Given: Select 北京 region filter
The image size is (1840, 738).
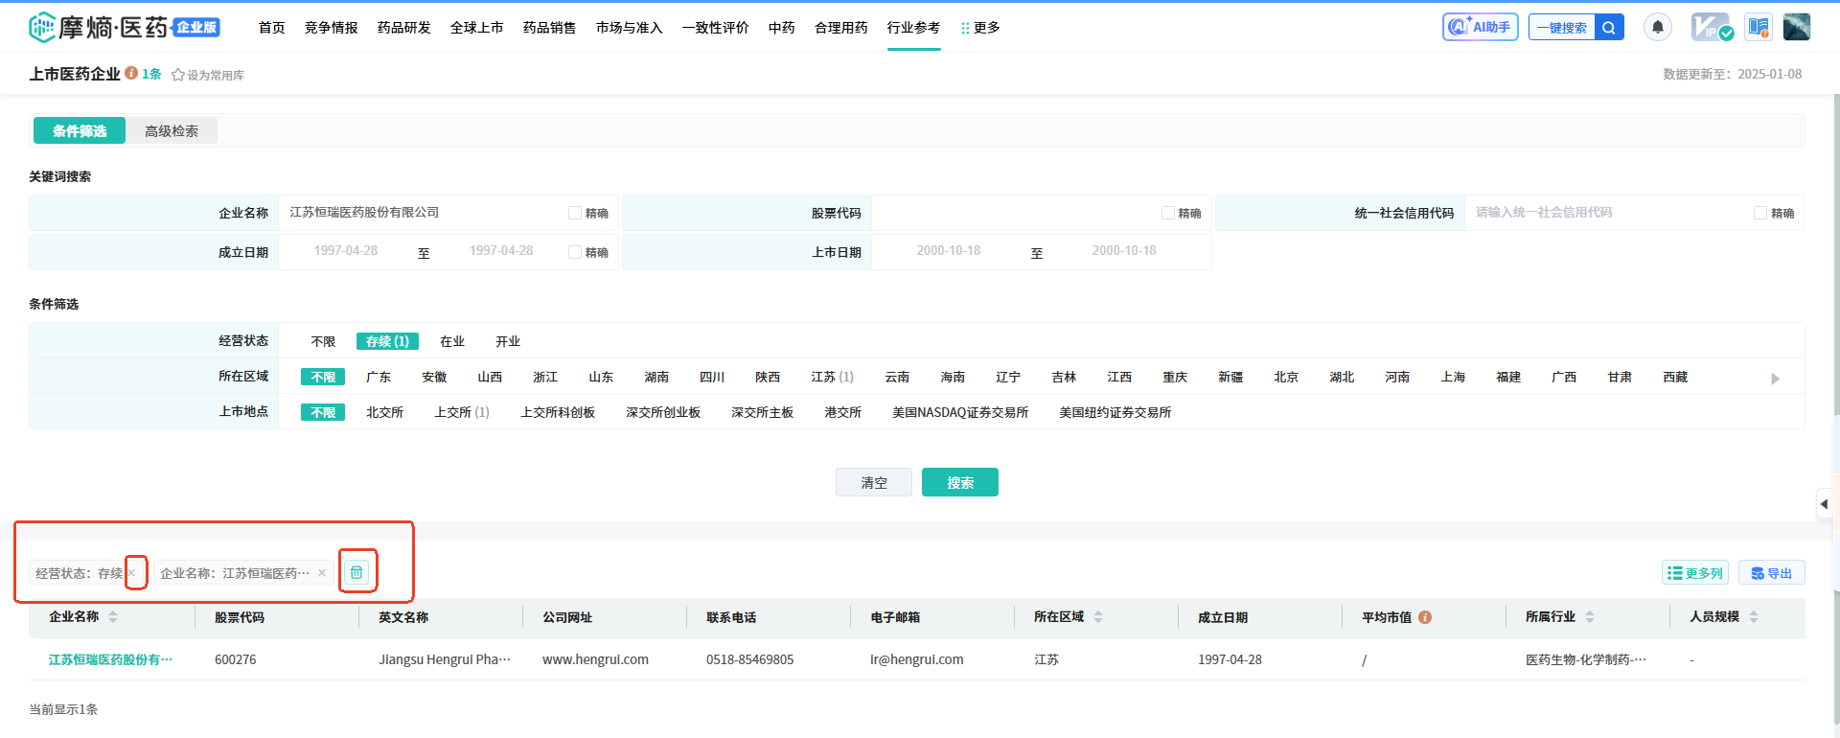Looking at the screenshot, I should (1286, 377).
